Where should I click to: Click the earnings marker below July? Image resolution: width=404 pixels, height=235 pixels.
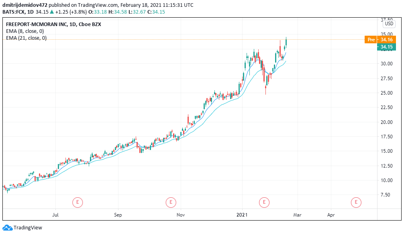pos(77,202)
